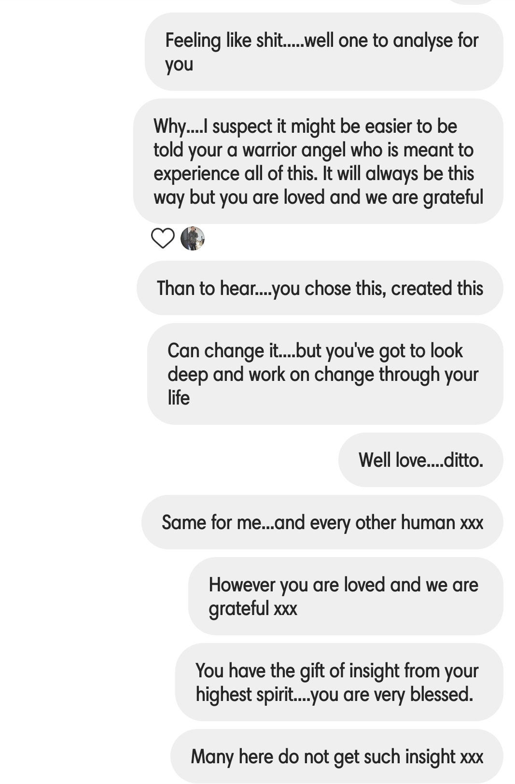Tap the partially visible bubble at top edge
Viewport: 515px width, 784px height.
471,1
